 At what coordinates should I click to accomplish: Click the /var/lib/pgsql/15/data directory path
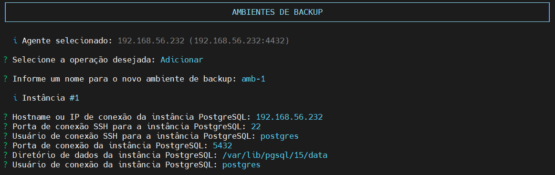coord(275,155)
